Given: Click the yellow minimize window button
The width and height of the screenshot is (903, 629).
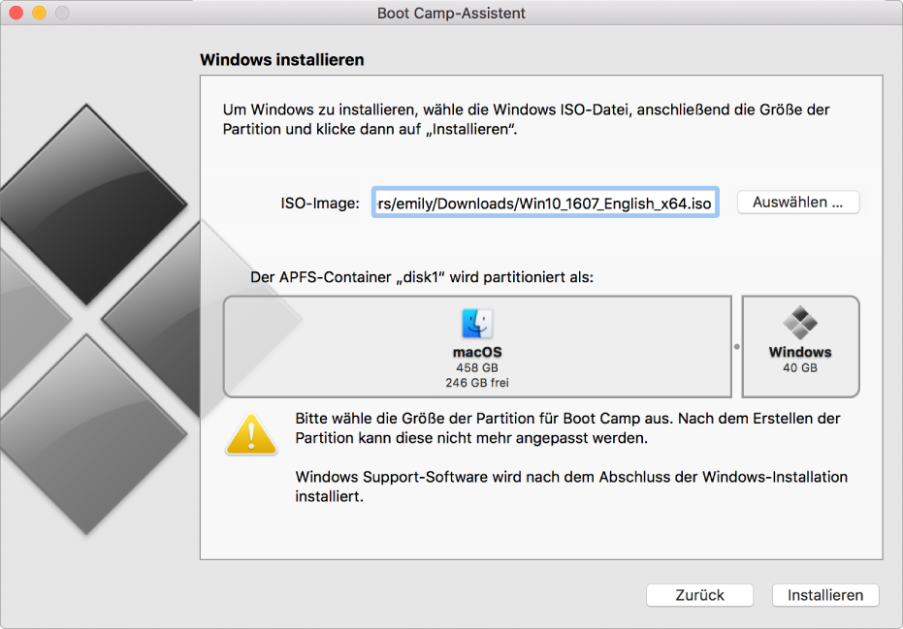Looking at the screenshot, I should click(x=39, y=13).
